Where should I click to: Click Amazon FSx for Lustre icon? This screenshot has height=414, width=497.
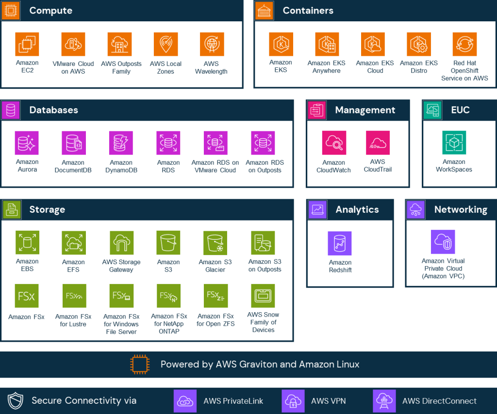tap(74, 296)
